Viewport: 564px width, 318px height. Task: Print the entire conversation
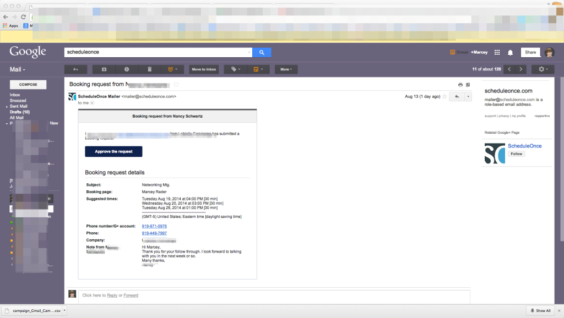coord(460,85)
